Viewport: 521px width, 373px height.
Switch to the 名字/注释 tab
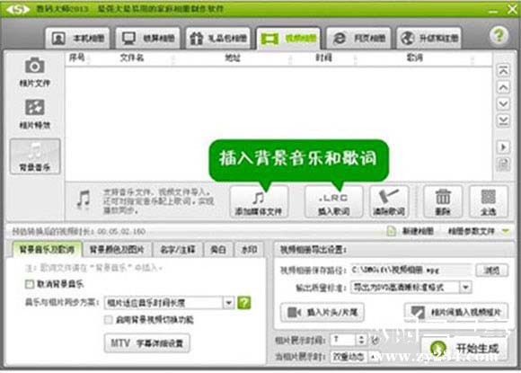coord(178,249)
